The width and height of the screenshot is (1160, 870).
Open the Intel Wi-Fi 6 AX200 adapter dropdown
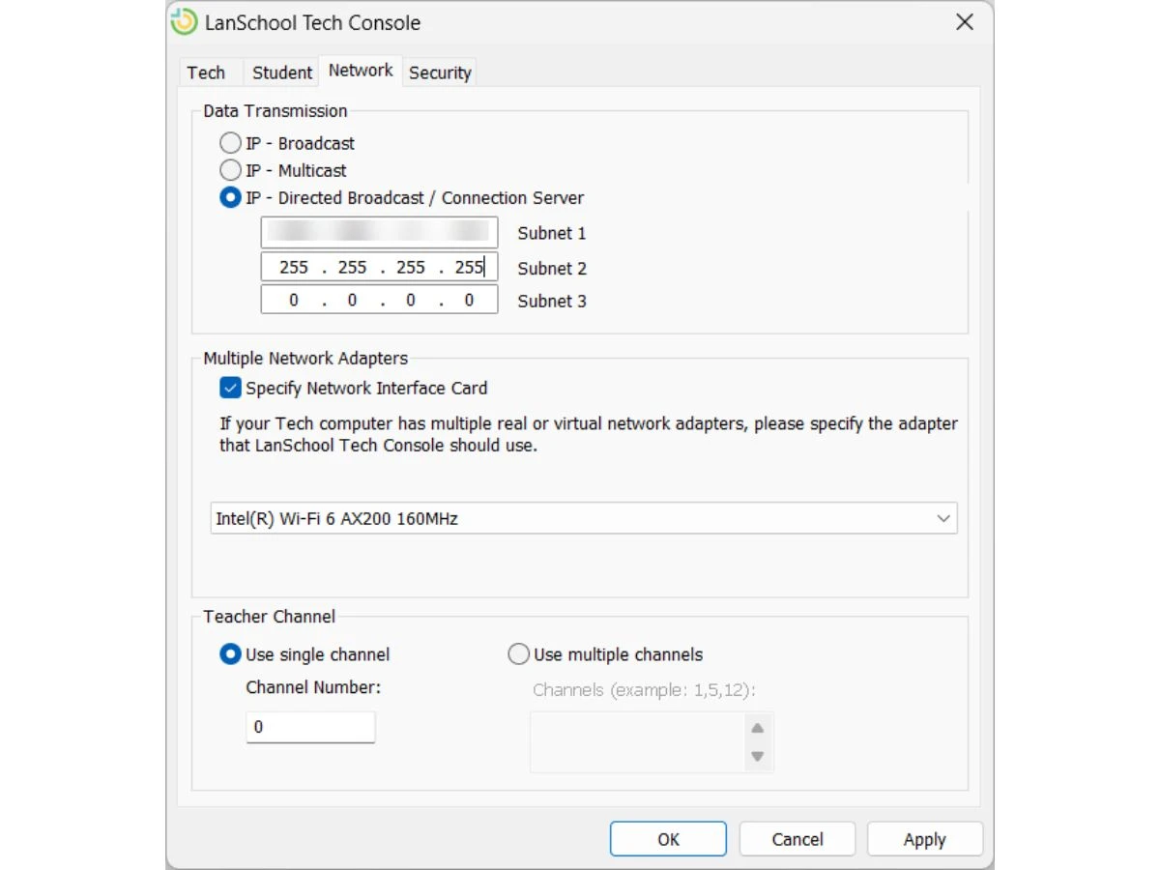point(584,518)
